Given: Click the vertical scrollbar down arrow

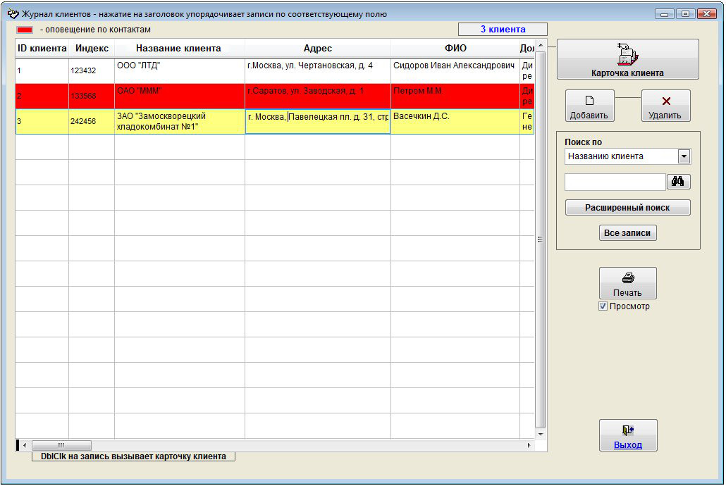Looking at the screenshot, I should point(541,434).
